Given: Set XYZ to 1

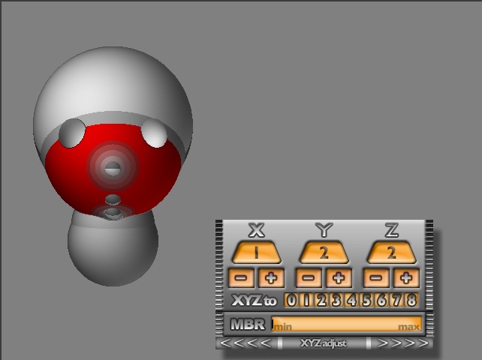Looking at the screenshot, I should pos(306,300).
